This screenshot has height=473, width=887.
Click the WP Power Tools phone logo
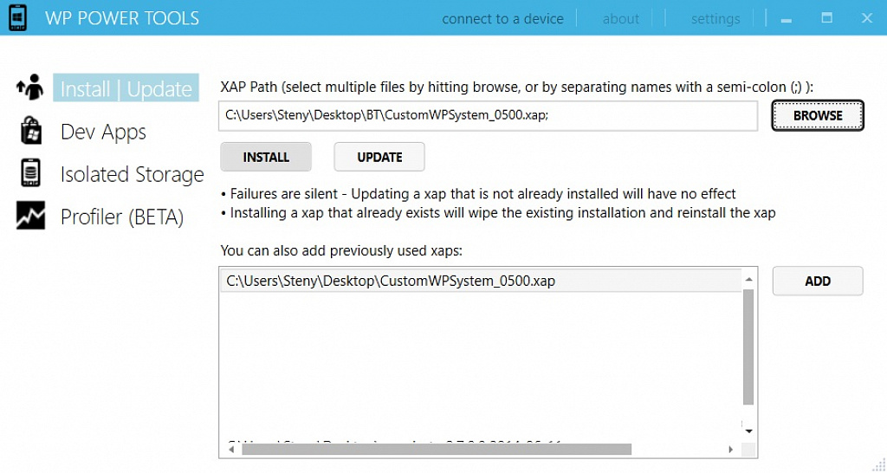[16, 17]
